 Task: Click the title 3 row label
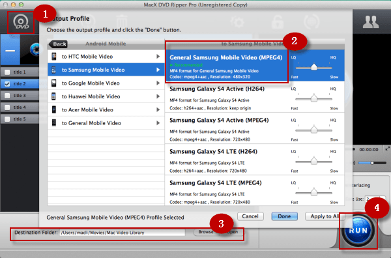click(20, 96)
